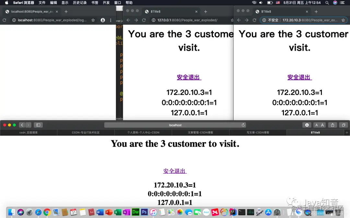Viewport: 350px width, 218px height.
Task: Open the 文件 menu in the menu bar
Action: coord(42,3)
